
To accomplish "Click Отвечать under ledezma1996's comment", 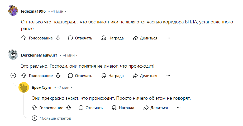I will point(80,38).
